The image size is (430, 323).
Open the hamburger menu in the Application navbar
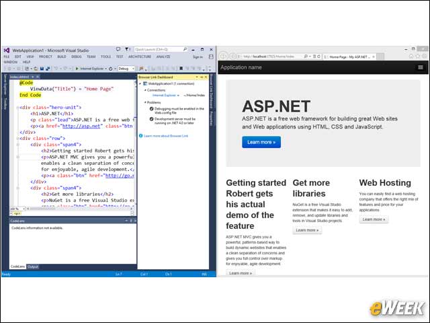(421, 67)
